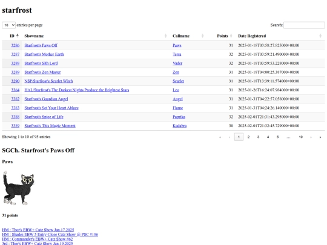This screenshot has height=245, width=327.
Task: Open ID link 3290
Action: coord(15,81)
